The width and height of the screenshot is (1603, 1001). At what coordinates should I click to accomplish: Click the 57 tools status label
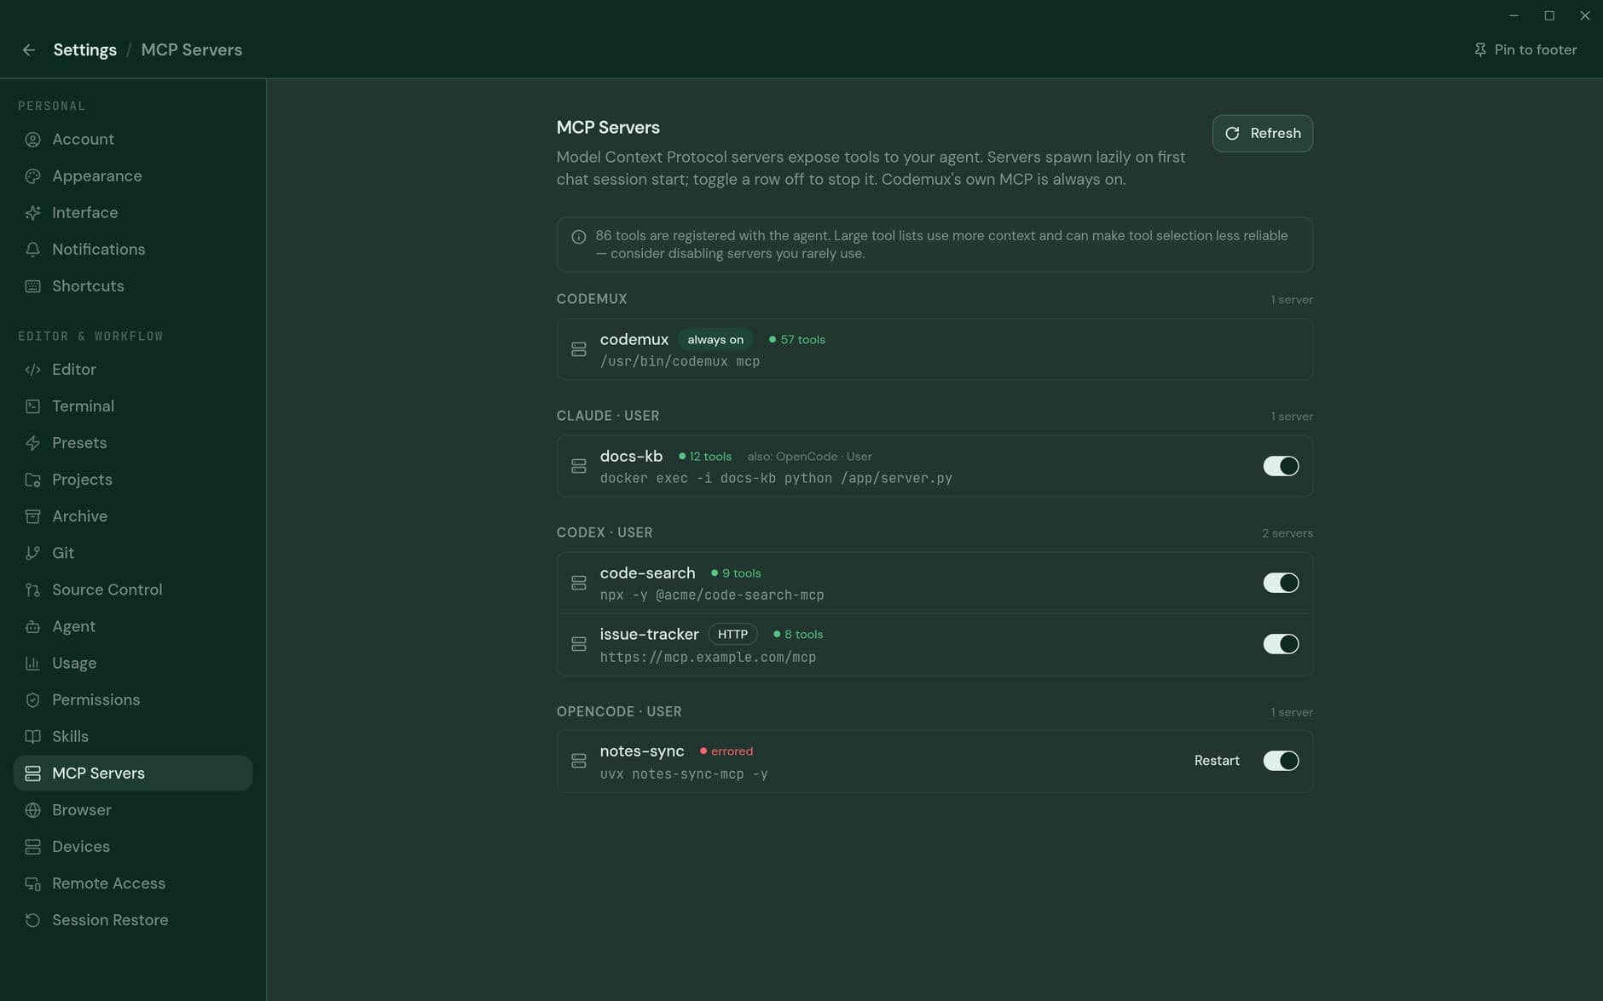pos(797,340)
